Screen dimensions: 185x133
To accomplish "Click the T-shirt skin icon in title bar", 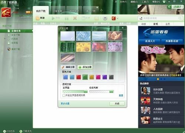I will [x=164, y=1].
